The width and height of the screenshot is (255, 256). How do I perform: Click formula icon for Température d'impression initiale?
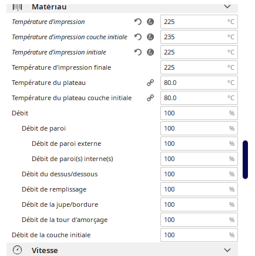[150, 52]
